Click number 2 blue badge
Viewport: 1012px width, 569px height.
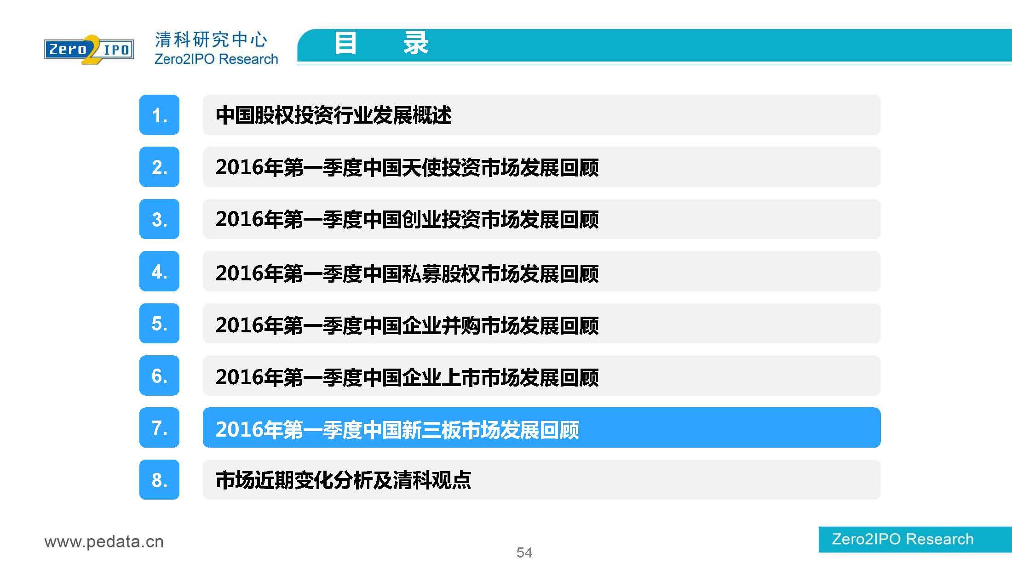pos(159,167)
